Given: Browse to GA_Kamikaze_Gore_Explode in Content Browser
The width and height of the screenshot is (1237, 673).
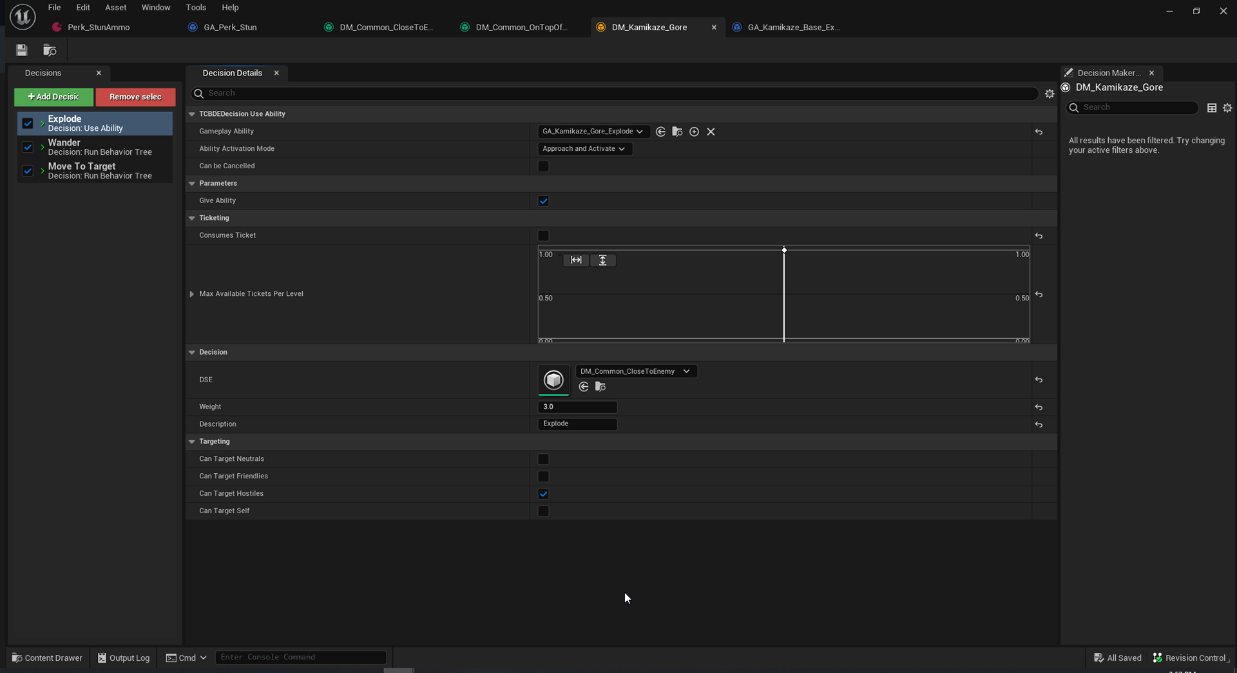Looking at the screenshot, I should 677,132.
